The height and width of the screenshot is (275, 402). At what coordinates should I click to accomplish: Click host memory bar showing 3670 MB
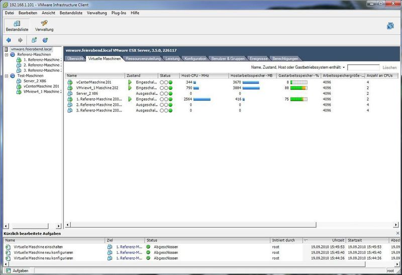pos(251,82)
